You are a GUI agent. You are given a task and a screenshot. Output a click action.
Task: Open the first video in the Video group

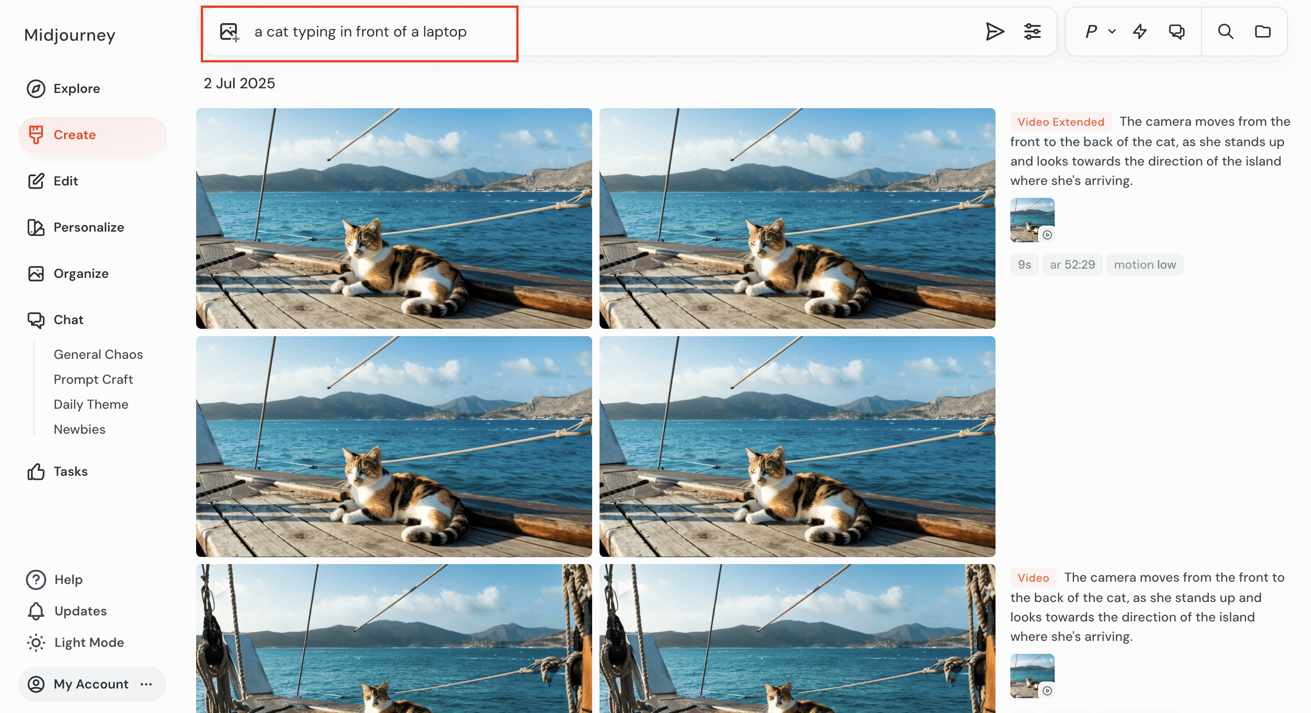394,638
